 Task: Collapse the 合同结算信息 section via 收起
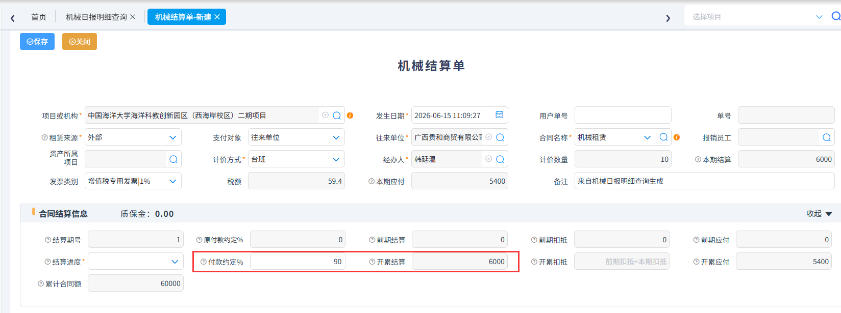(x=819, y=214)
